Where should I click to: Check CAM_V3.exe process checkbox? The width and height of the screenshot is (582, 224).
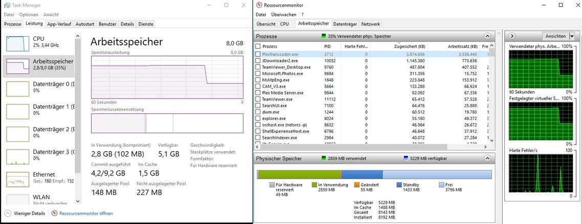pyautogui.click(x=258, y=86)
